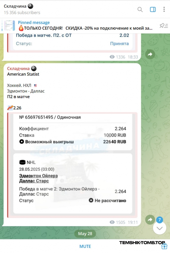Viewport: 170px width, 253px height.
Task: Open the unread badge showing 7
Action: [x=160, y=219]
